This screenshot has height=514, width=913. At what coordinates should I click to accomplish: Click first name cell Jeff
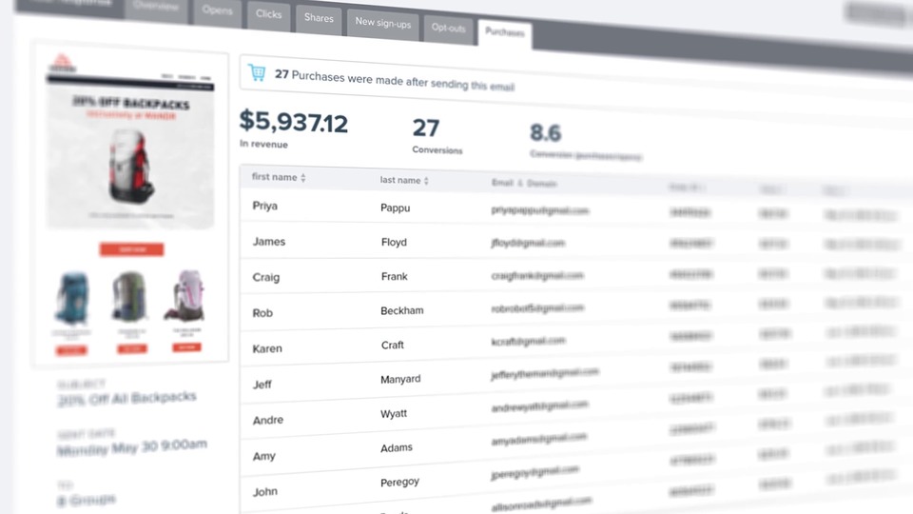coord(262,385)
